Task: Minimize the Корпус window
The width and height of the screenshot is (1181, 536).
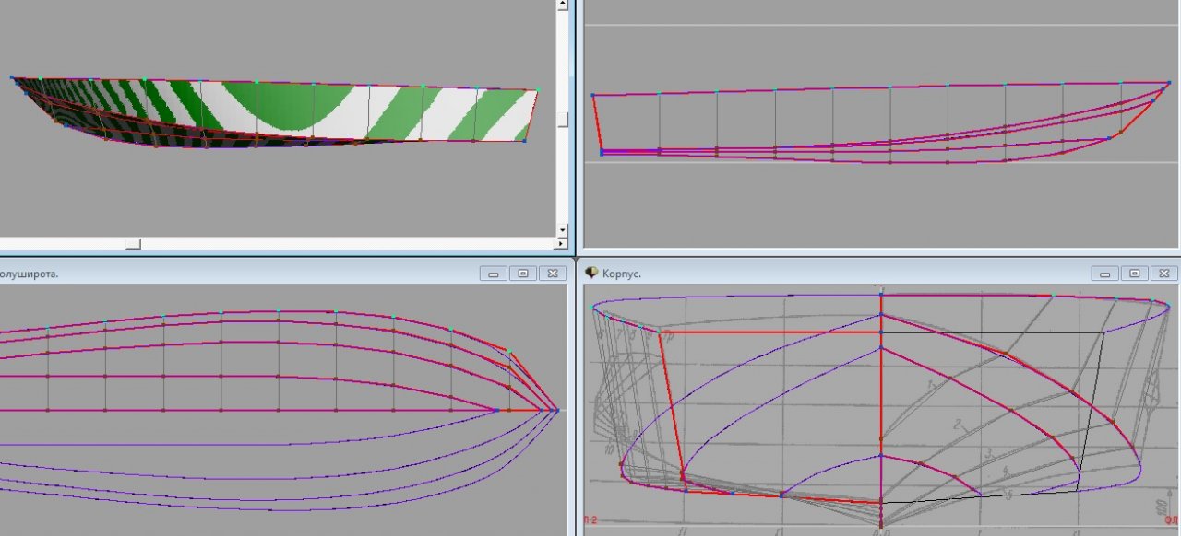Action: pyautogui.click(x=1103, y=274)
